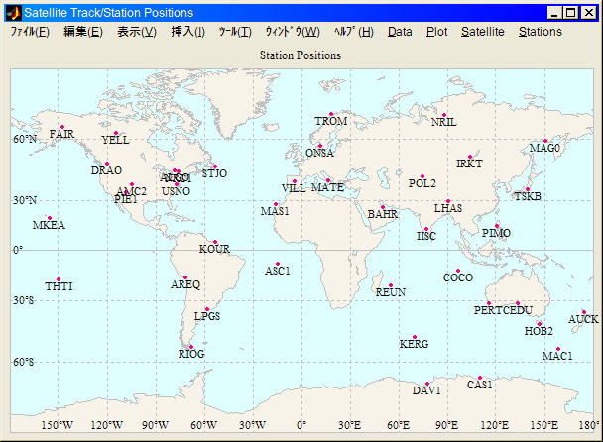Click the KOUR station marker
Screen dimensions: 603x442
coord(214,242)
